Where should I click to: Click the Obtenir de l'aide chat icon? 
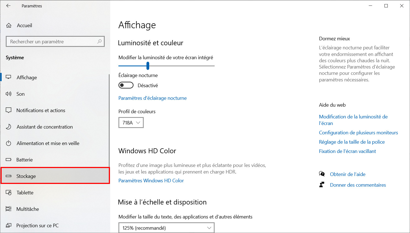(322, 174)
